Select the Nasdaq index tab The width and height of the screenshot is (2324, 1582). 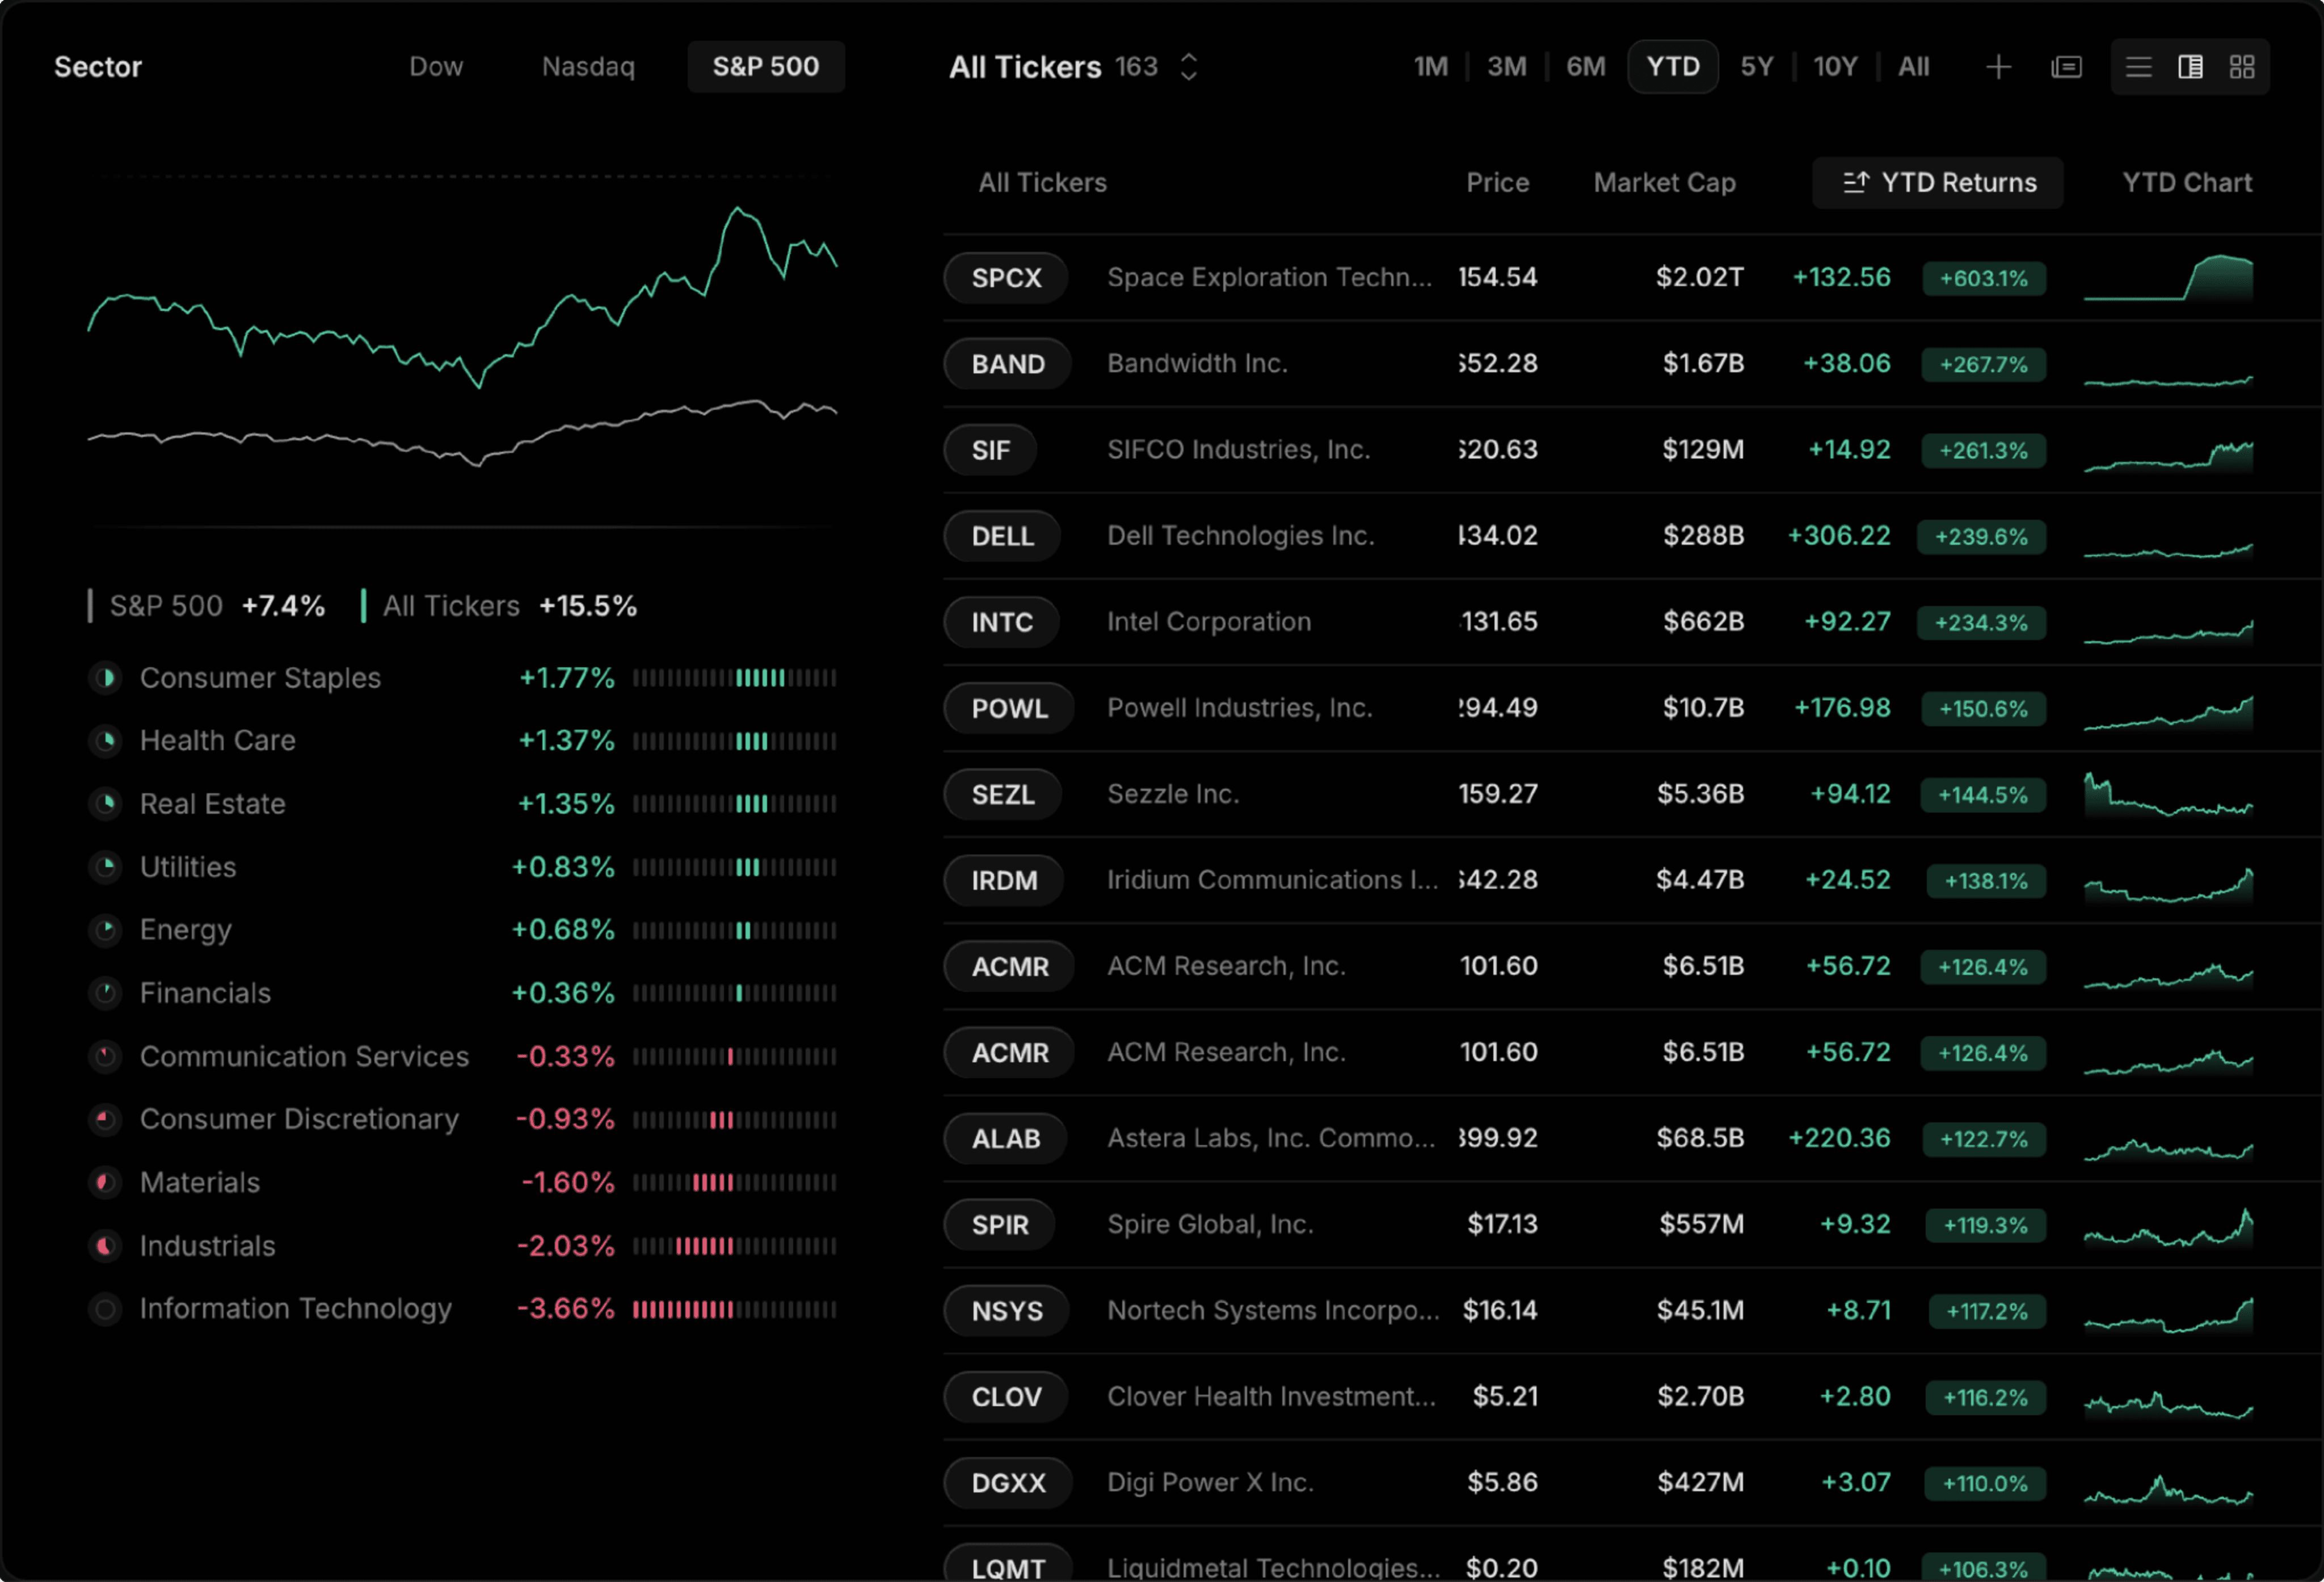point(588,67)
